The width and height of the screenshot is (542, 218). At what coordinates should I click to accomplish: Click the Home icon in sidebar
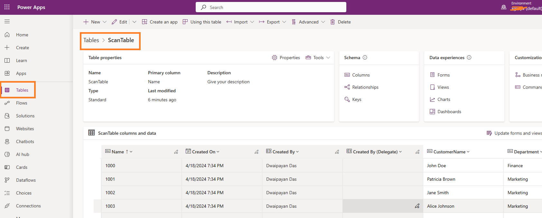click(7, 35)
